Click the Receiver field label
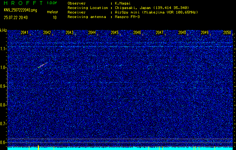Image resolution: width=236 pixels, height=150 pixels. [x=77, y=12]
